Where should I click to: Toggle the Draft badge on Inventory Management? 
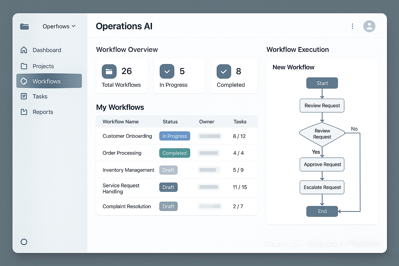point(168,170)
